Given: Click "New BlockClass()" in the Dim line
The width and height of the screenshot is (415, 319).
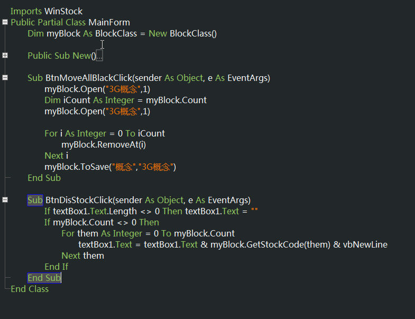Looking at the screenshot, I should 182,34.
